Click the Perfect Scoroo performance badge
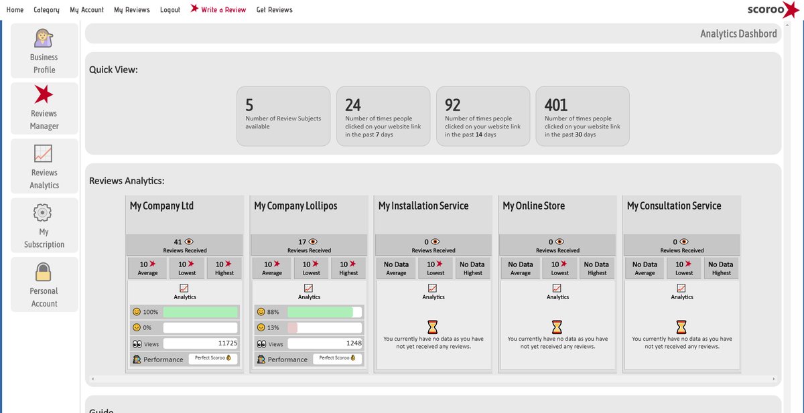This screenshot has width=804, height=413. pos(213,359)
